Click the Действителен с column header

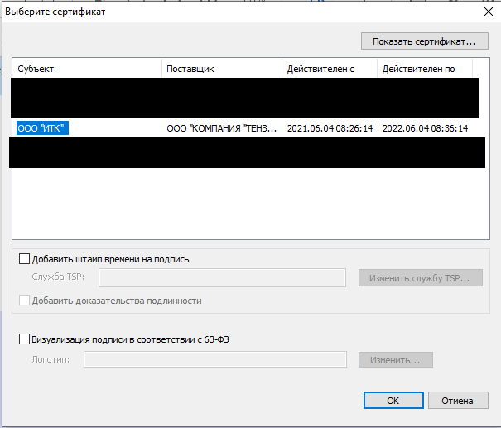329,69
